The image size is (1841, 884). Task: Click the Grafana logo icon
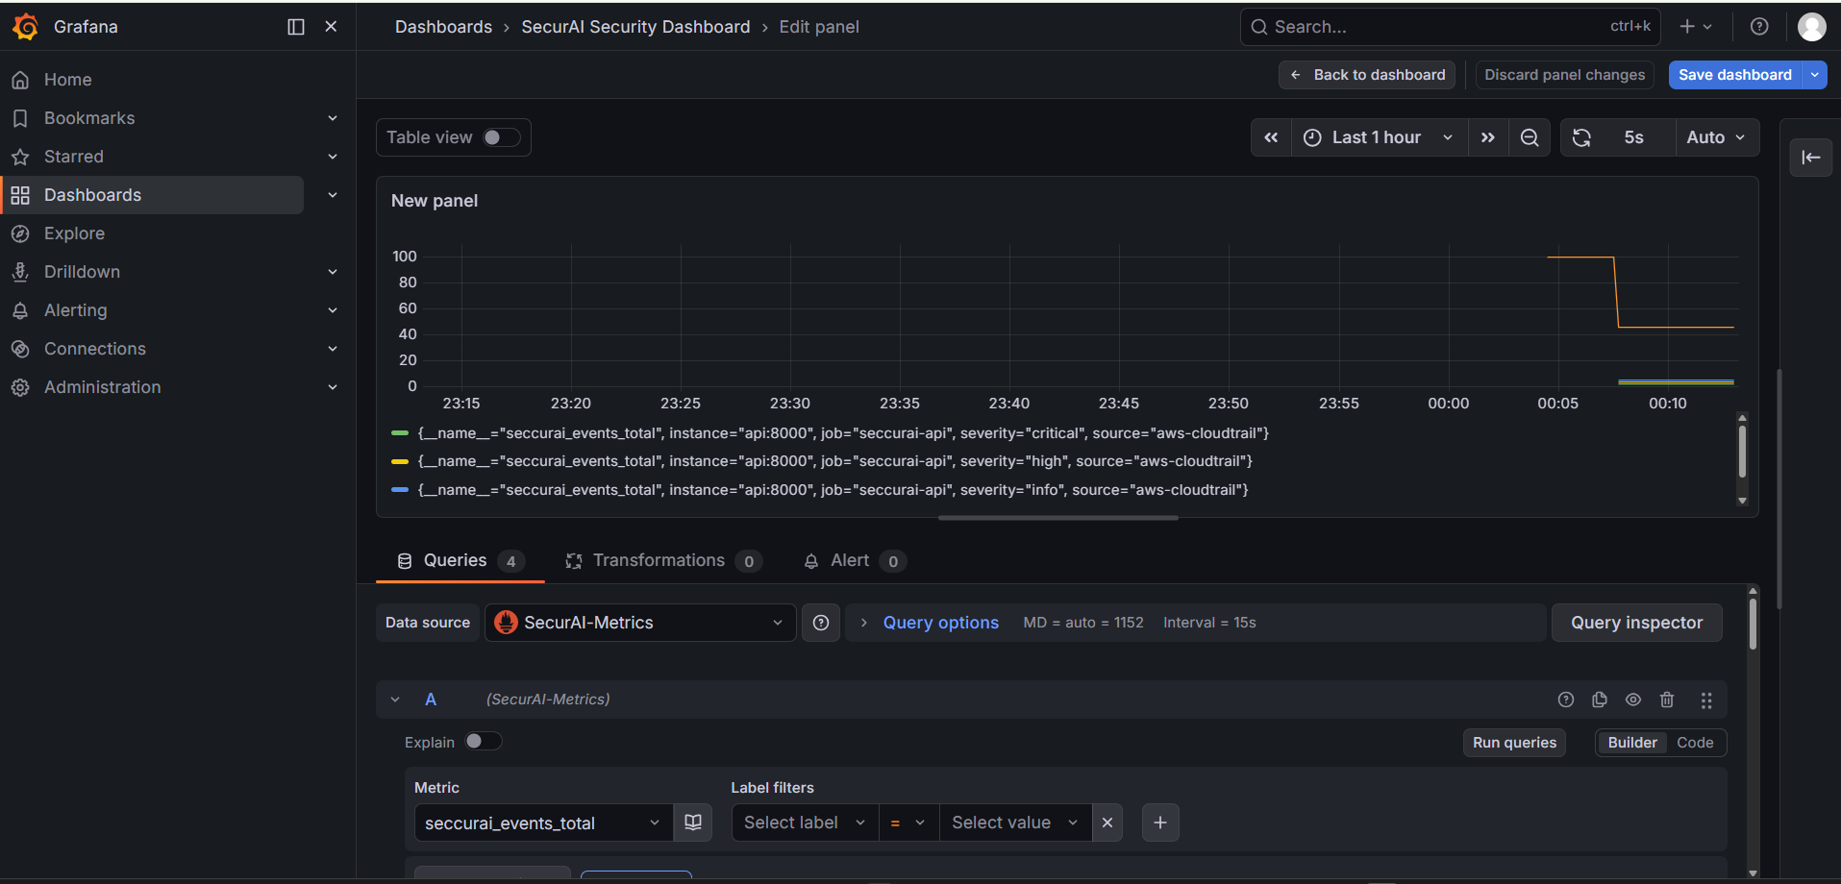pyautogui.click(x=26, y=27)
